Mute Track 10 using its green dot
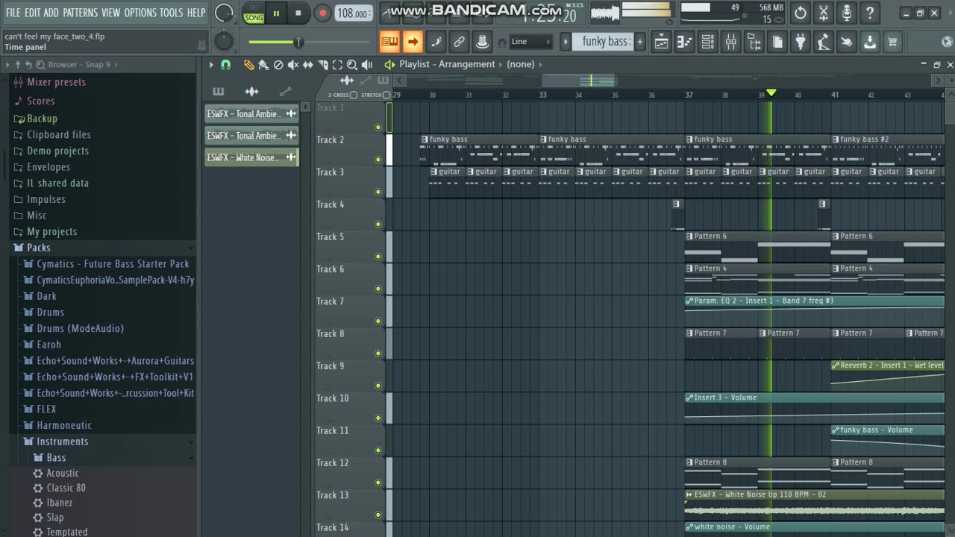The width and height of the screenshot is (955, 537). (378, 418)
